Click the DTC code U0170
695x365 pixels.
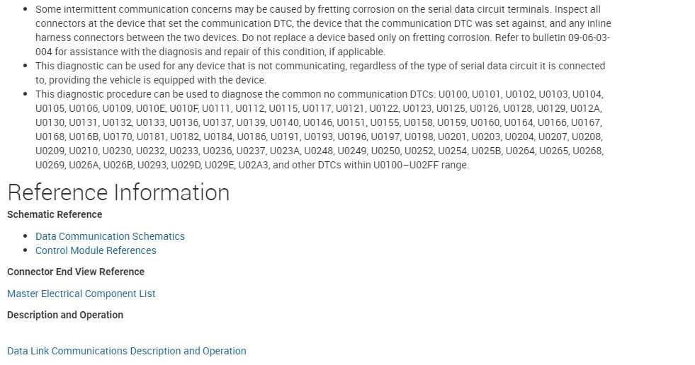pos(118,137)
